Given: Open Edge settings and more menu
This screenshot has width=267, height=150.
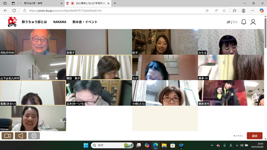Looking at the screenshot, I should [252, 10].
